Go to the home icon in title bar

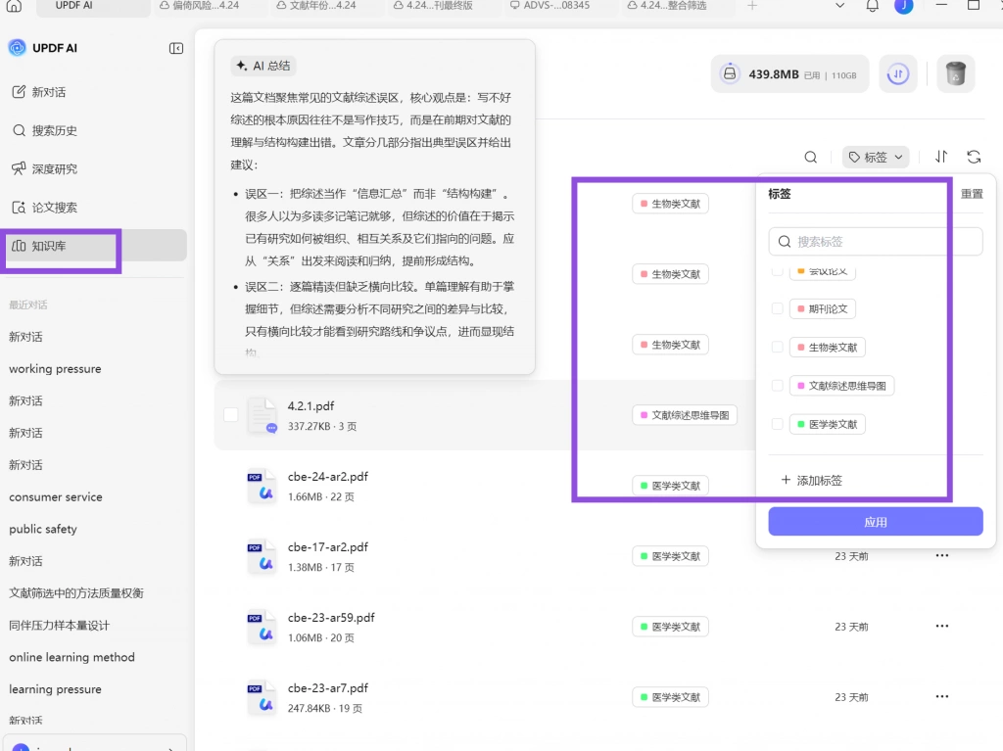pos(14,7)
